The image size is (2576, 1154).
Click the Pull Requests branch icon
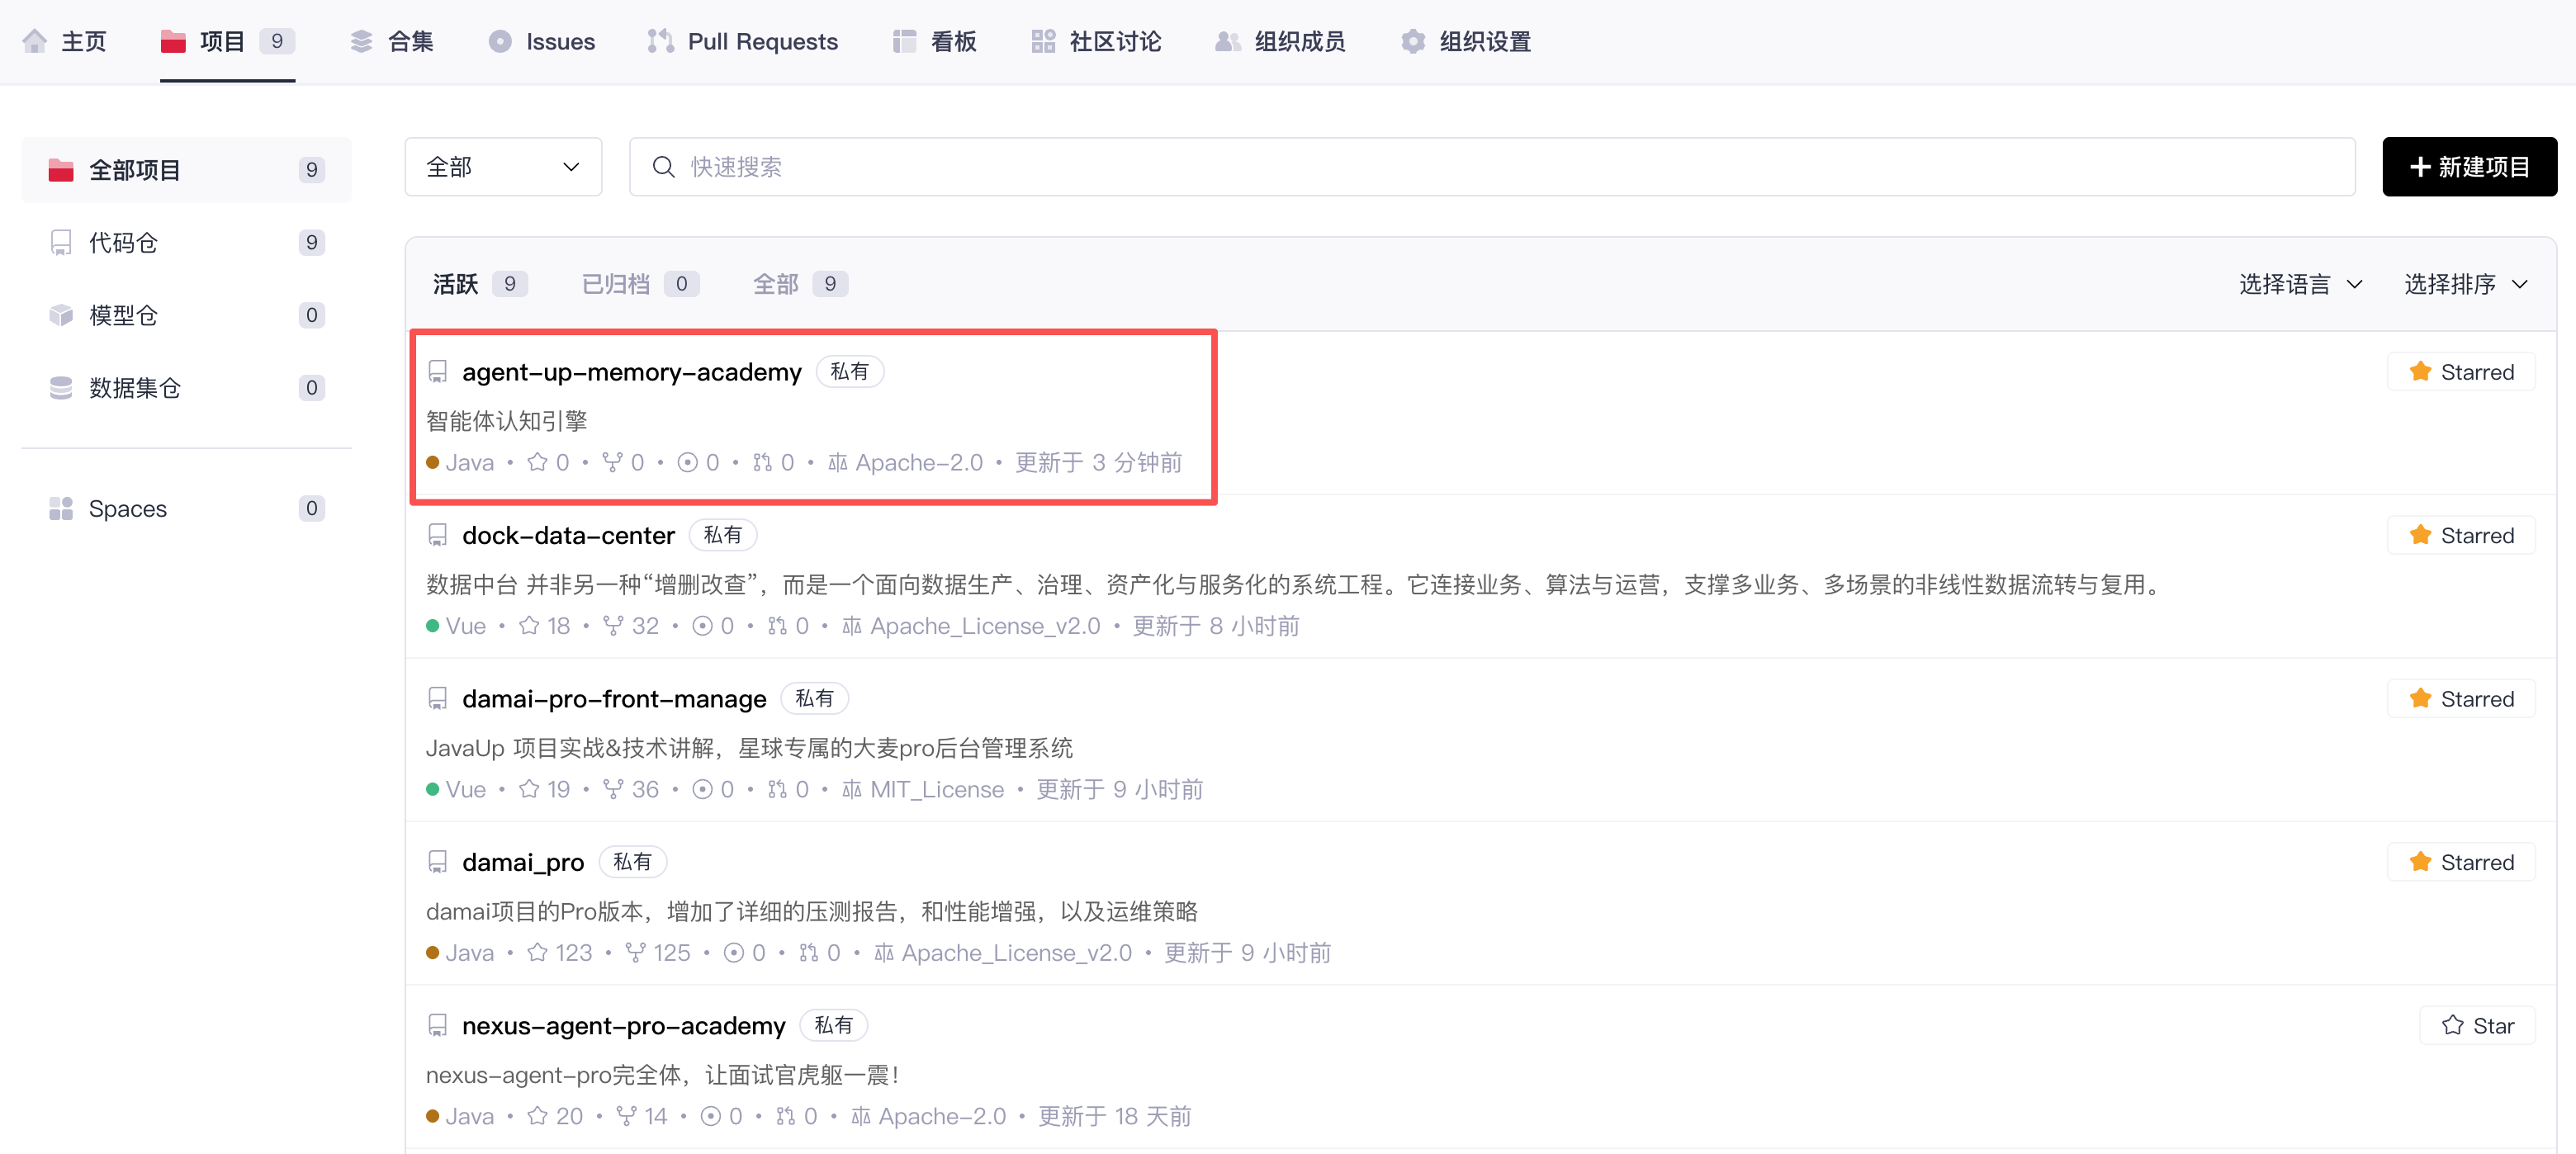[660, 41]
